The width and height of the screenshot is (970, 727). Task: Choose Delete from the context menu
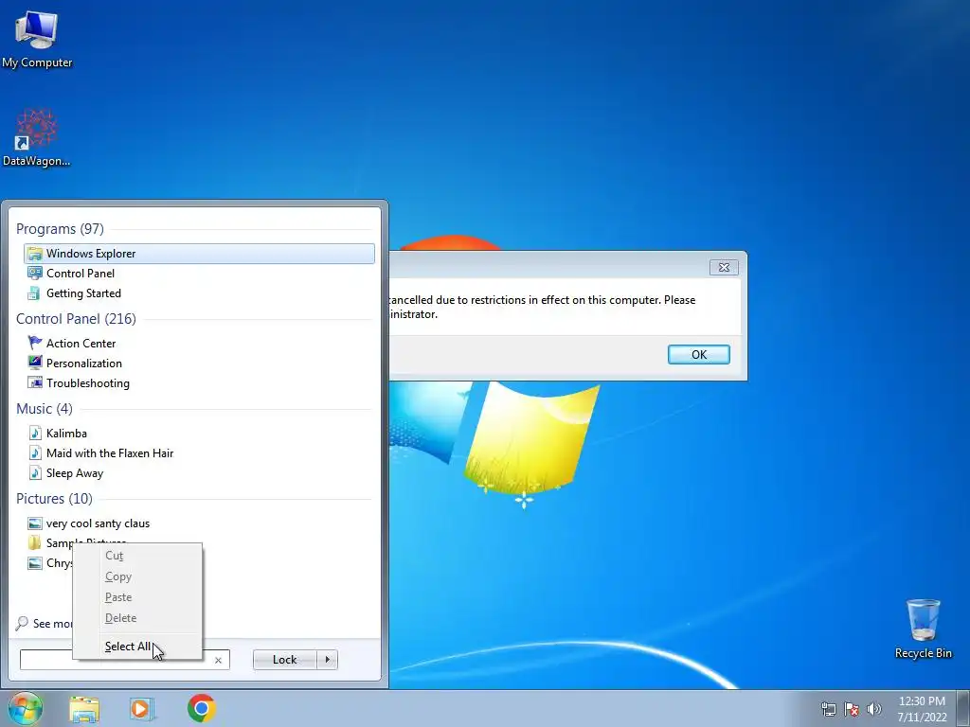[137, 618]
